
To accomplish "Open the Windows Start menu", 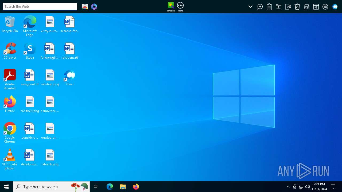I will pos(6,187).
